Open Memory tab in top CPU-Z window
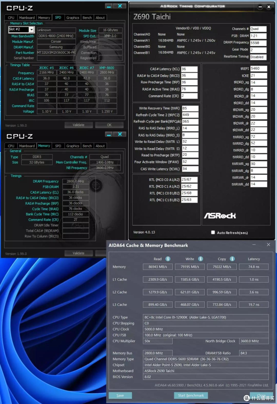Viewport: 277px width, 404px height. coord(44,18)
